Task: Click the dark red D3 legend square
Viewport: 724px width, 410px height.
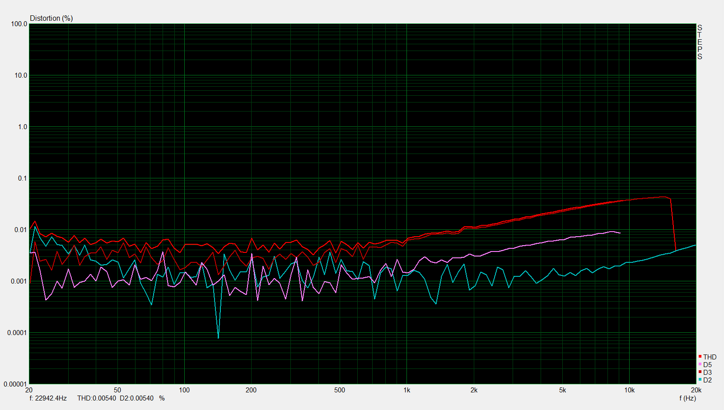Action: (x=700, y=372)
